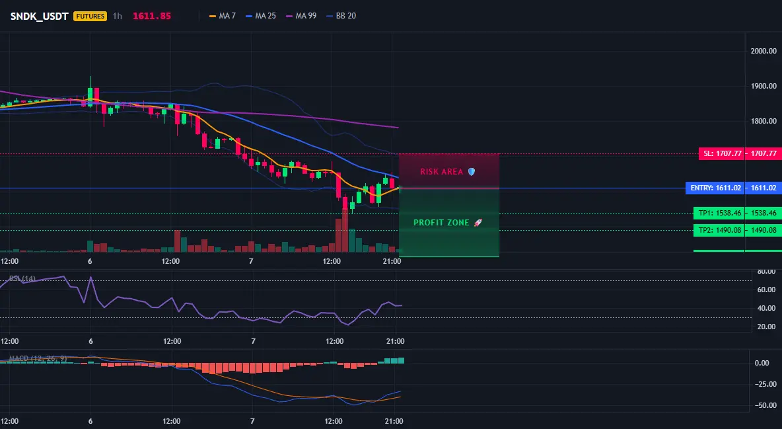Click the rocket icon beside PROFIT ZONE
Screen dimensions: 782x429
coord(478,223)
